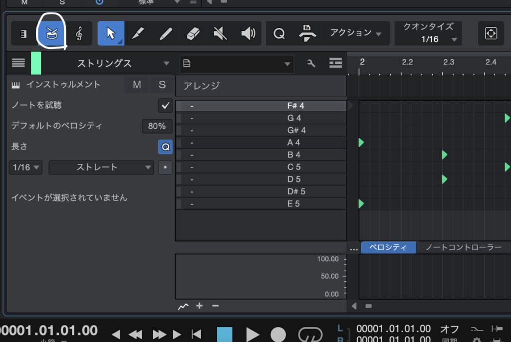Open the wrench settings icon
This screenshot has height=342, width=511.
pyautogui.click(x=311, y=63)
